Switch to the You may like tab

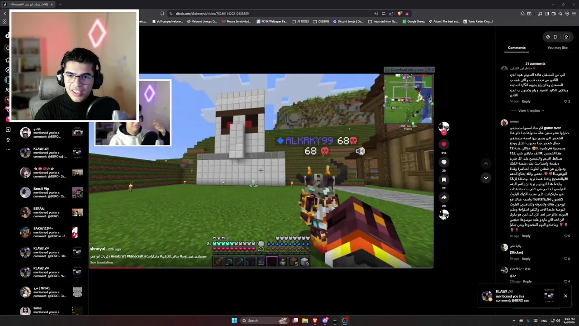[x=557, y=48]
